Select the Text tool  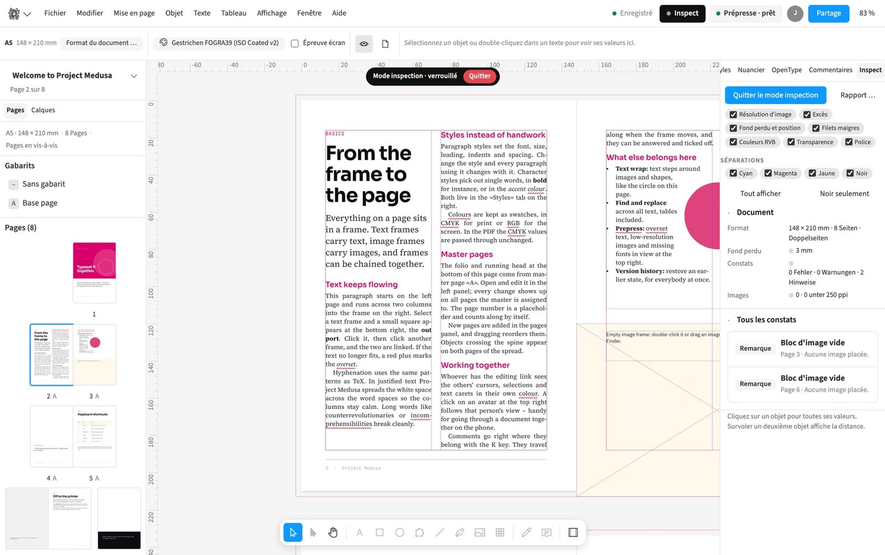tap(360, 532)
